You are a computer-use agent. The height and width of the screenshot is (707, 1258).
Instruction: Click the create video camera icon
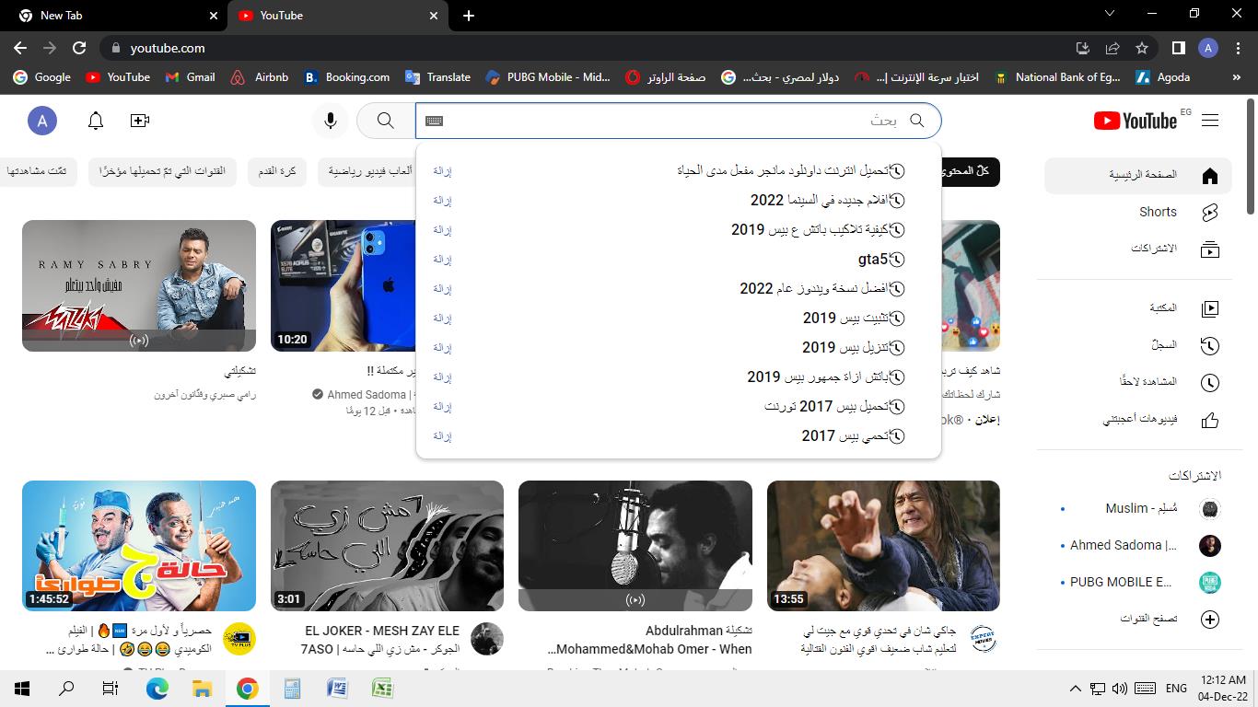pos(140,121)
